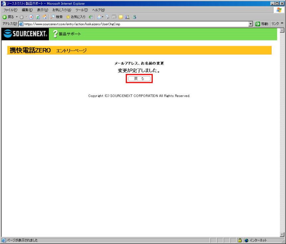Click the エントリーページ title text

pos(71,51)
